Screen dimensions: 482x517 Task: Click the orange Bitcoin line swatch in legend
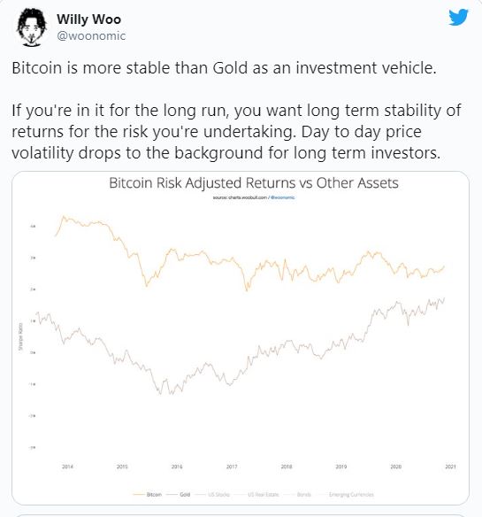point(139,495)
